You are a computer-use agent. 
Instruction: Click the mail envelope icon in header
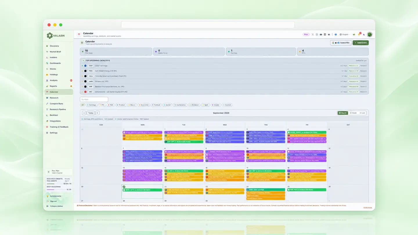(329, 35)
